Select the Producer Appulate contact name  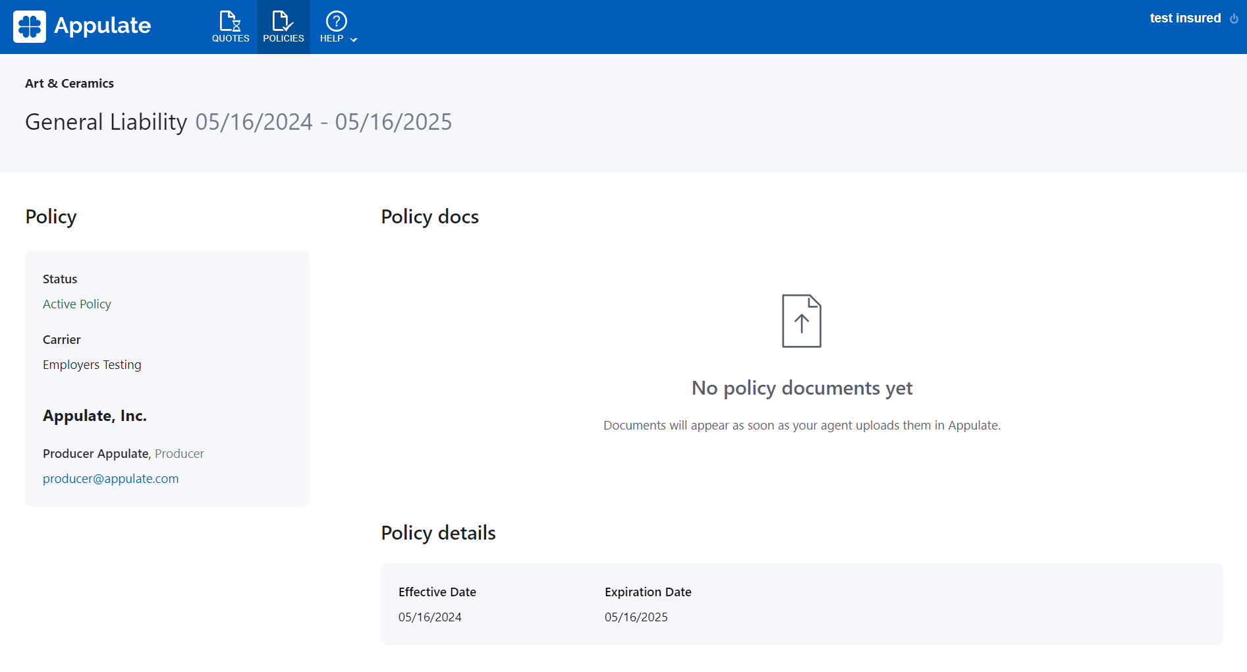pyautogui.click(x=96, y=454)
